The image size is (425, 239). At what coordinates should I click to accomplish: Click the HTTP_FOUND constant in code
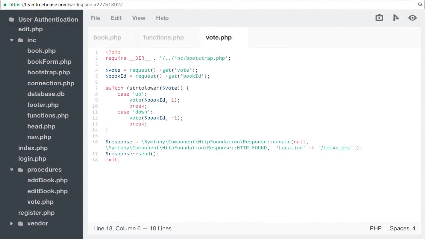252,148
